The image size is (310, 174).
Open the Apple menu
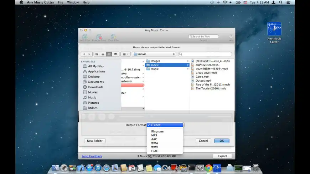[21, 2]
